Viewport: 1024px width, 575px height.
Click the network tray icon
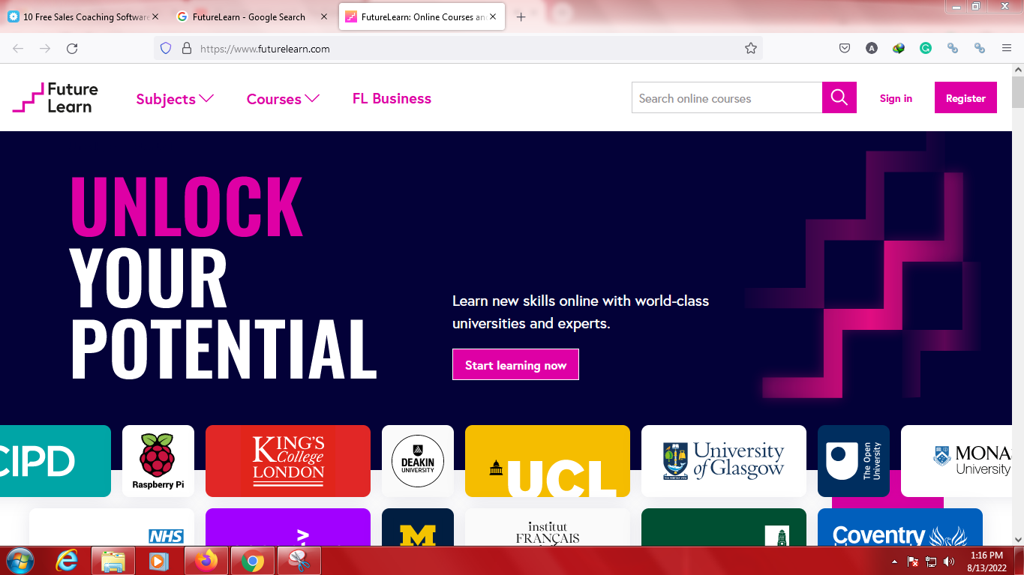(931, 561)
